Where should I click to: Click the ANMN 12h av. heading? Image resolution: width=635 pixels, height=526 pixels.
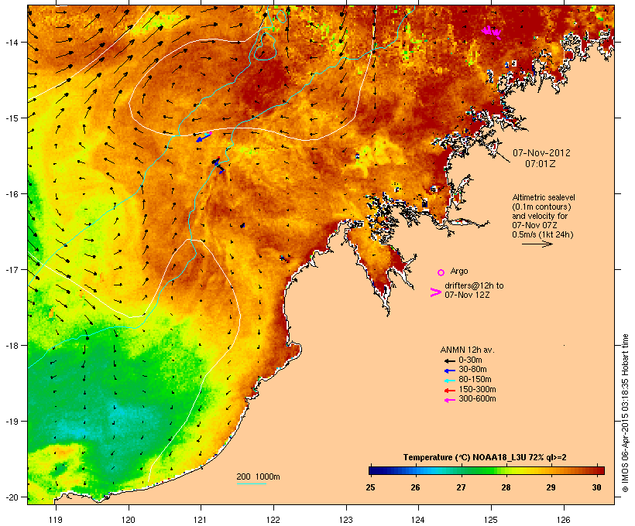pyautogui.click(x=467, y=350)
